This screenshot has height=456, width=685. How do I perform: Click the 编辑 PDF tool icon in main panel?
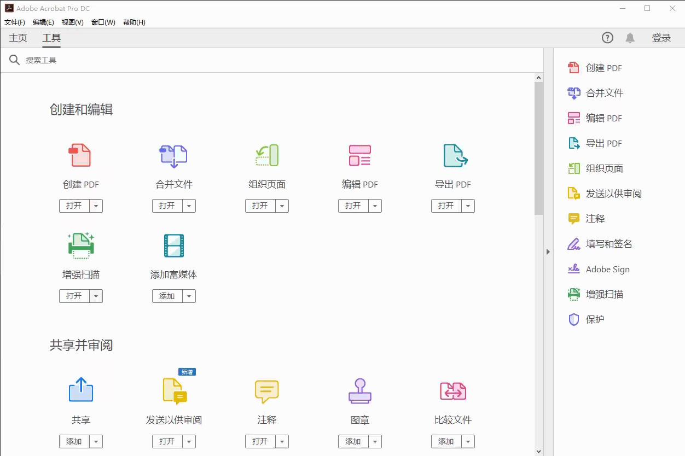[x=360, y=156]
